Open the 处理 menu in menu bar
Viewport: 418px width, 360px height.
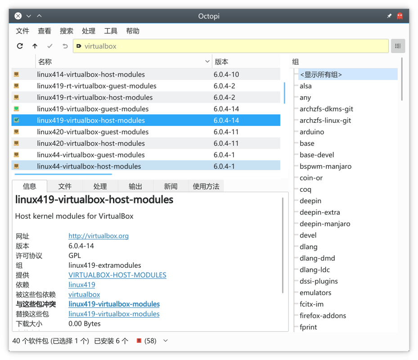[x=89, y=31]
